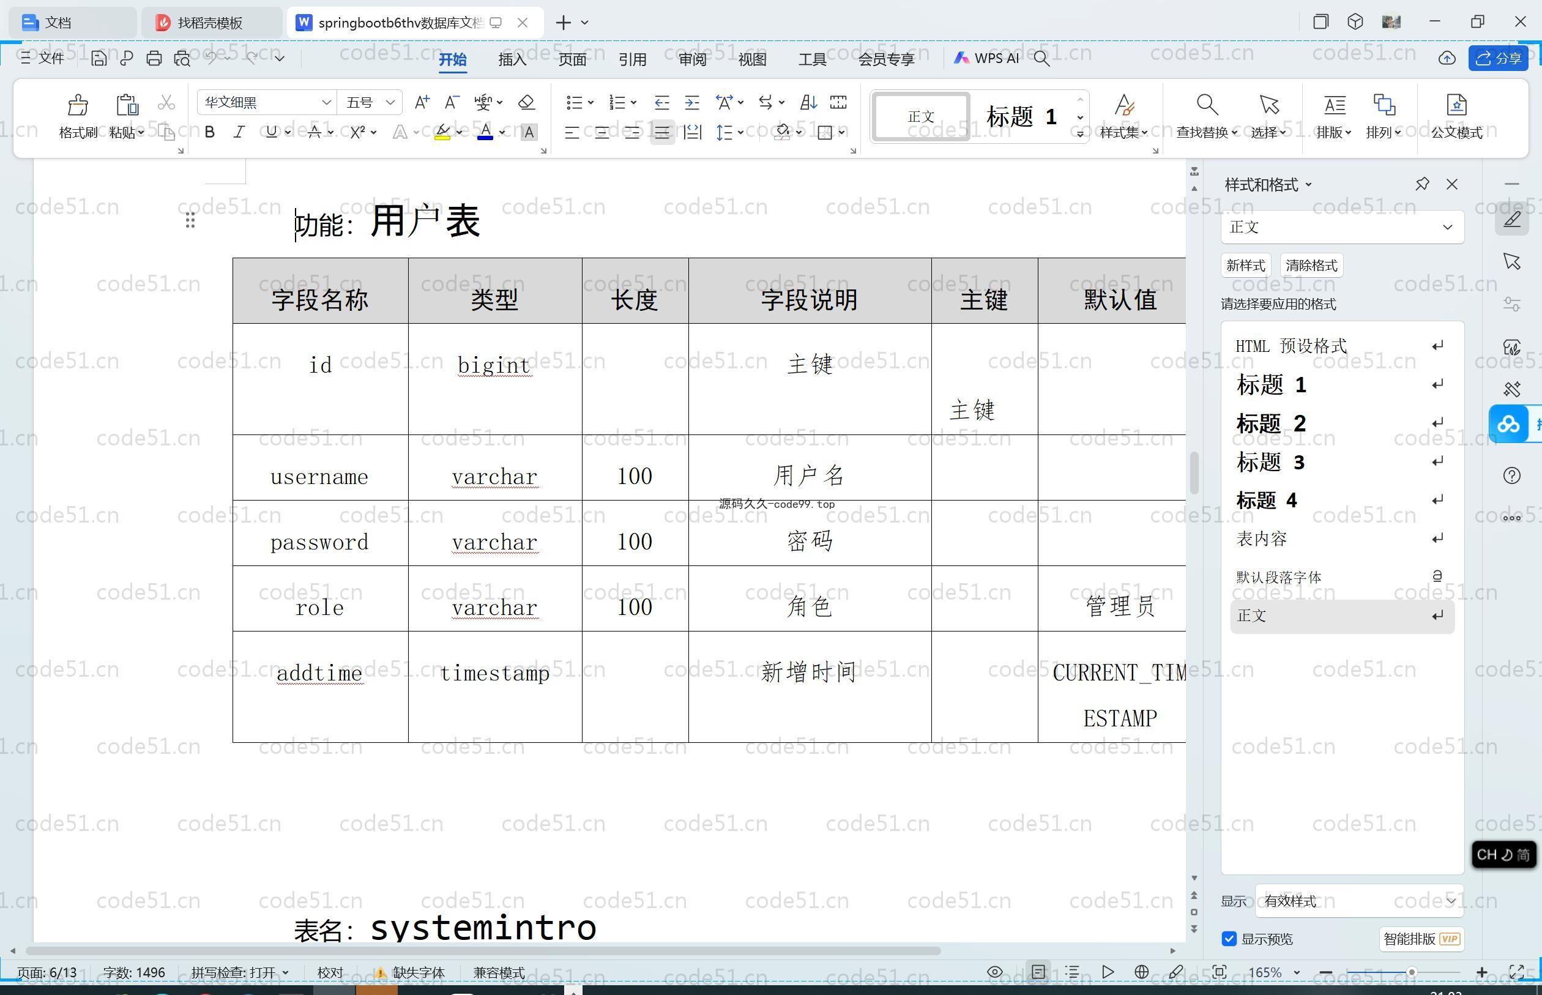Switch to the 引用 ribbon tab

click(633, 59)
